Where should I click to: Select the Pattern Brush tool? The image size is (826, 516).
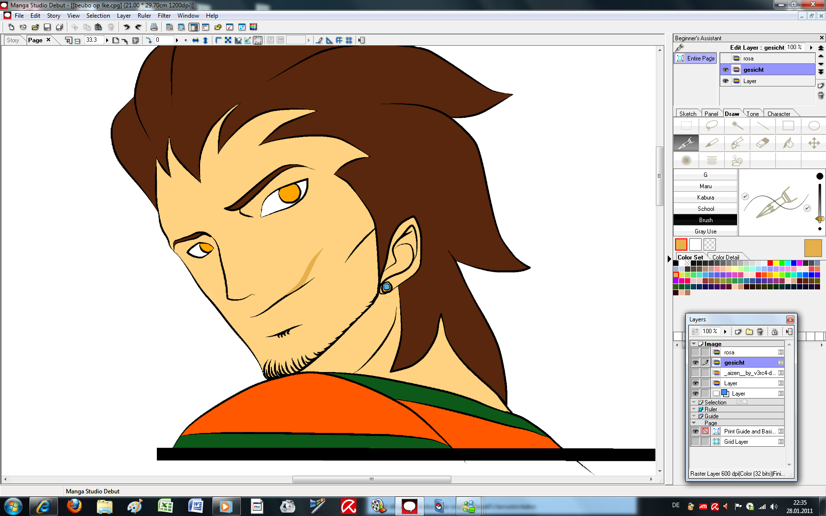(737, 143)
